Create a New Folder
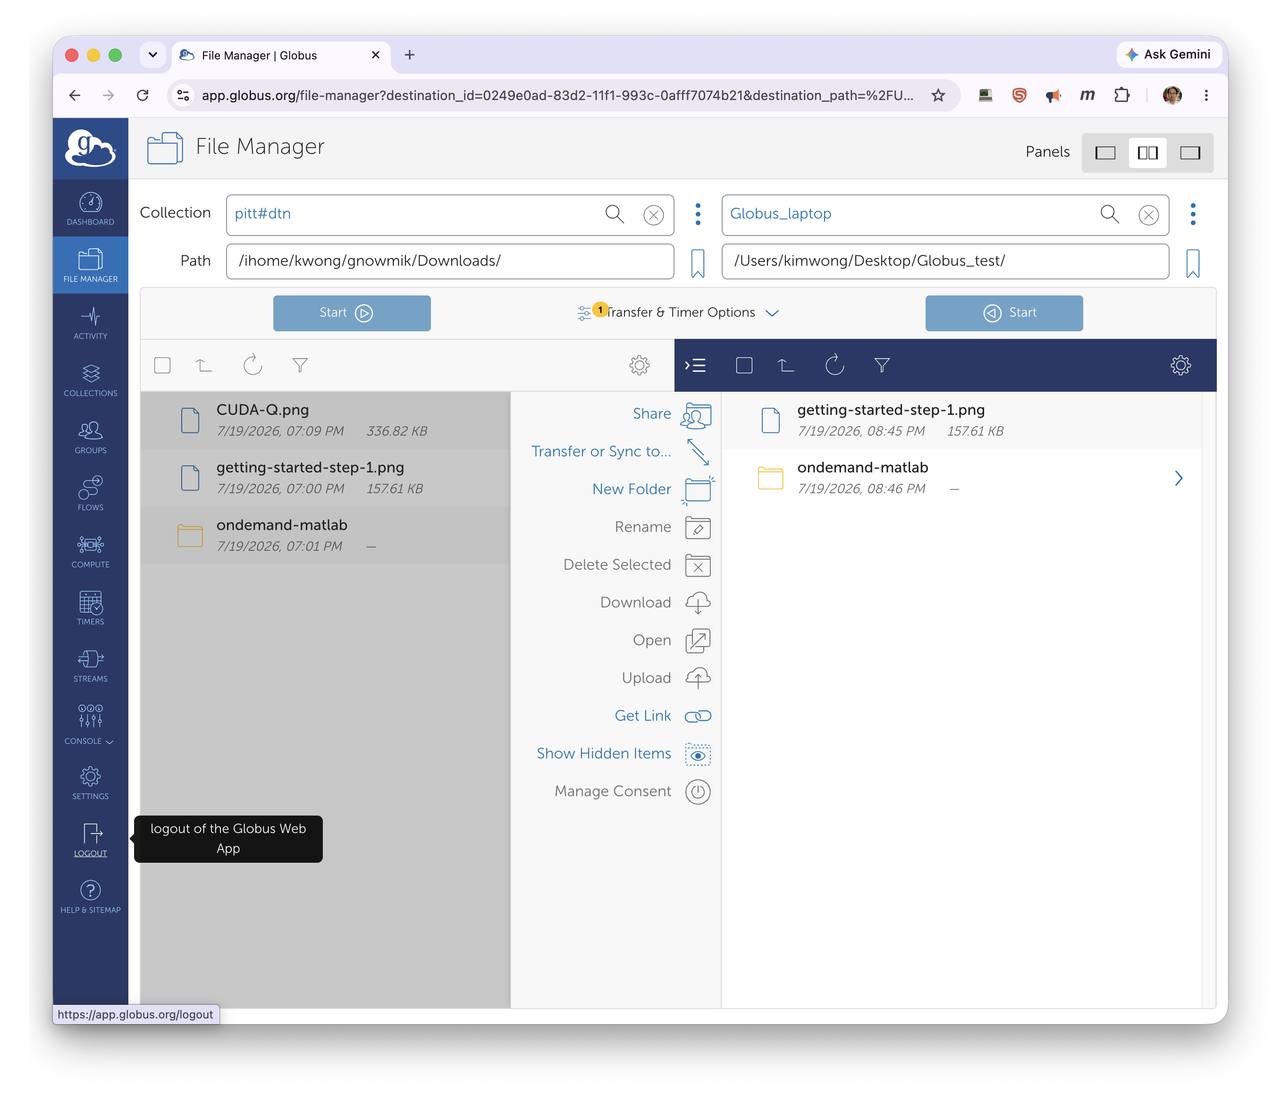The image size is (1281, 1094). pyautogui.click(x=652, y=489)
